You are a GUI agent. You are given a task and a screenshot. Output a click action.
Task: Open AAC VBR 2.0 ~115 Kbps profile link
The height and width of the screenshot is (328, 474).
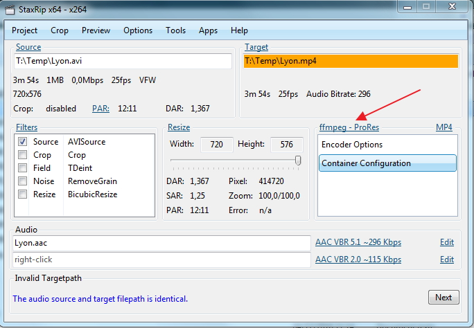(358, 259)
